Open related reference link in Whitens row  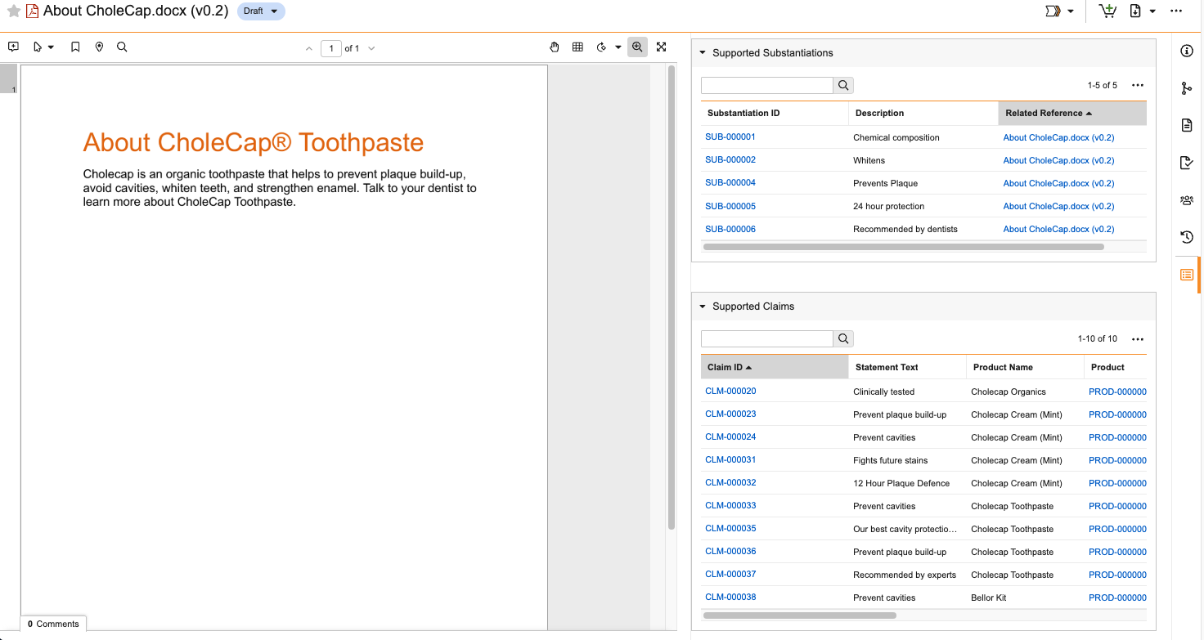(x=1058, y=160)
